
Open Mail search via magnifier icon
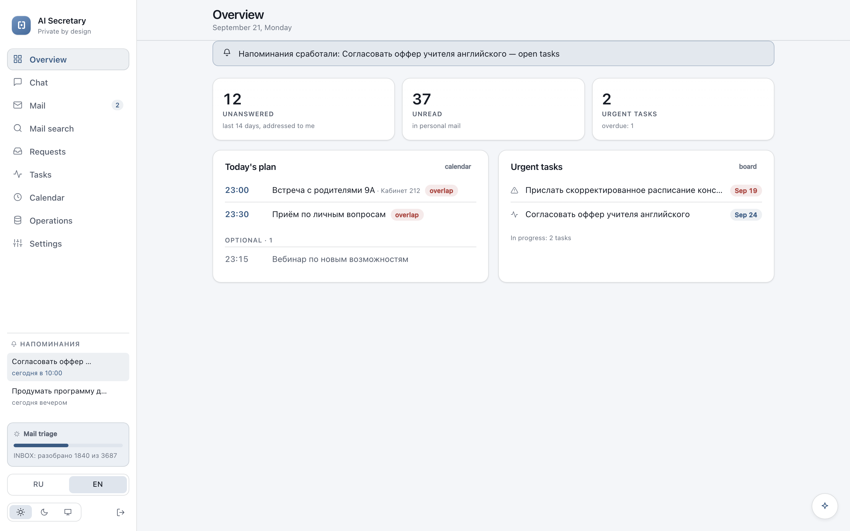18,128
